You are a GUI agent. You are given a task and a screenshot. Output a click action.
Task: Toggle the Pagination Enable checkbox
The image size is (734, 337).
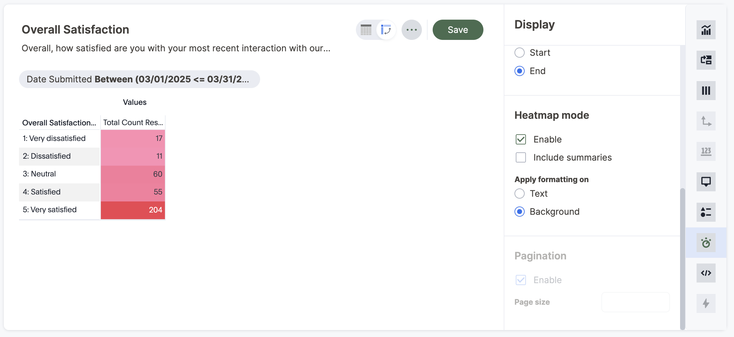pos(521,280)
